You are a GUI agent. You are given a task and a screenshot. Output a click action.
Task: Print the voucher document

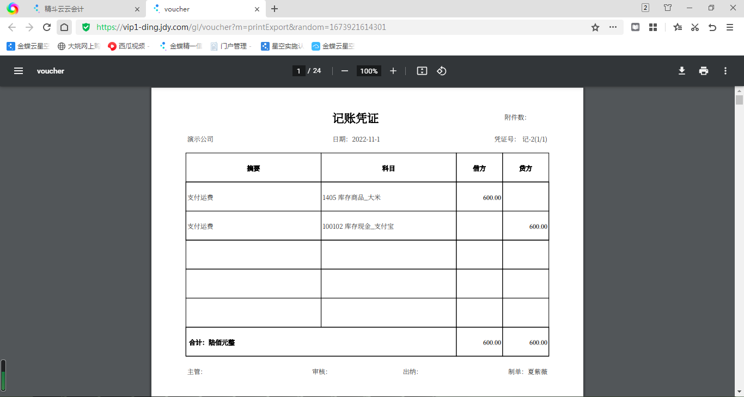(704, 71)
